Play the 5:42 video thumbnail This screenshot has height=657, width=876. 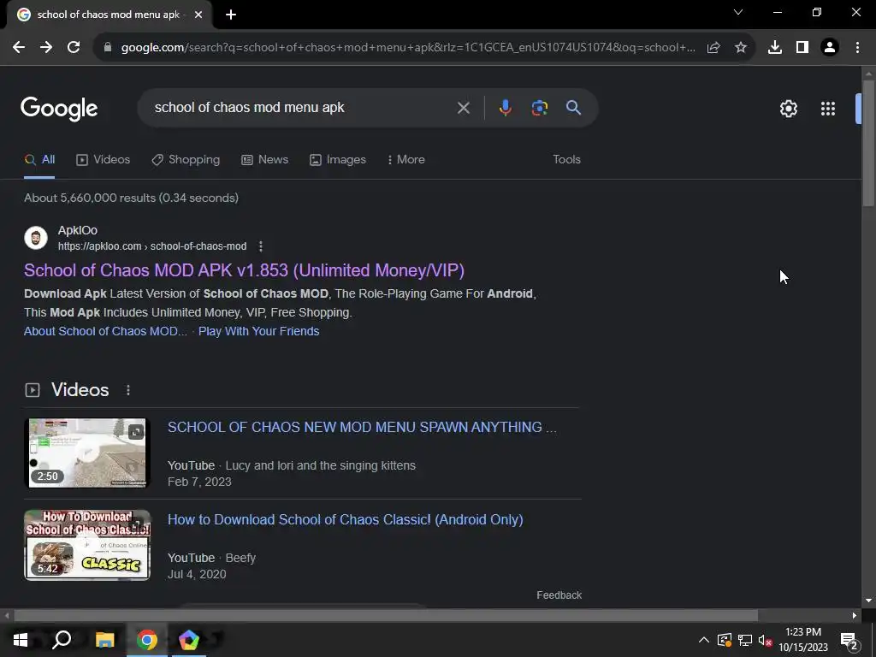click(x=87, y=545)
